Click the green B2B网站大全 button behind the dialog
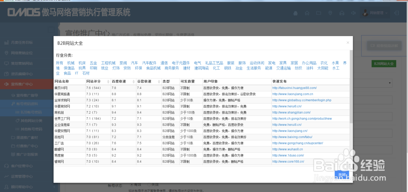The image size is (408, 192). (x=384, y=63)
